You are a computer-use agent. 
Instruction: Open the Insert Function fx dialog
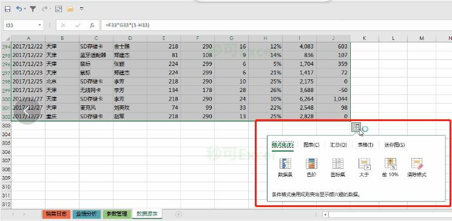point(92,25)
